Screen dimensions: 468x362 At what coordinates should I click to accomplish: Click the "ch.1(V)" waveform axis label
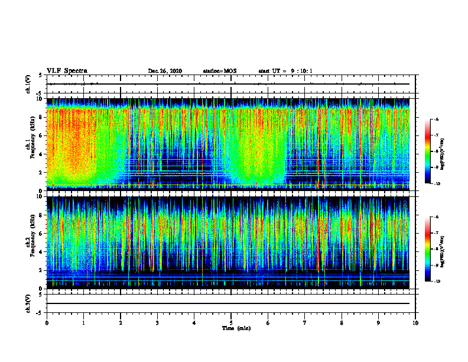[x=28, y=84]
